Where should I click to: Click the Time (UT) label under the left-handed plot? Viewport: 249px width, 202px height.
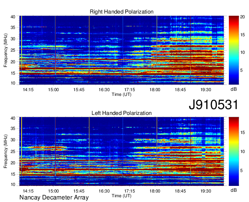click(122, 196)
